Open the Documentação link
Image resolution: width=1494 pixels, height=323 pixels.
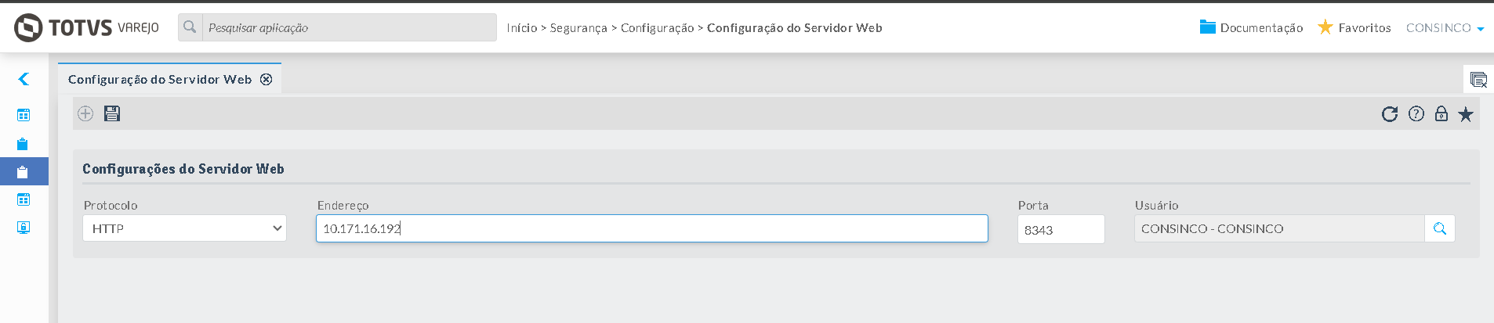coord(1251,28)
